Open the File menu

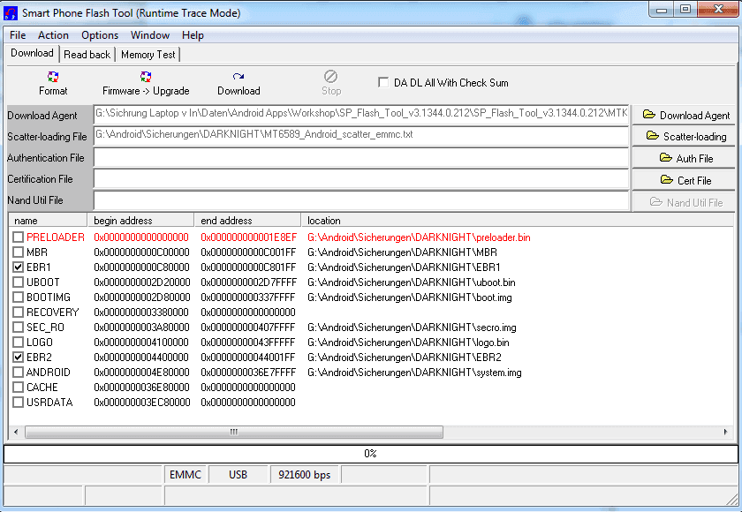tap(18, 35)
